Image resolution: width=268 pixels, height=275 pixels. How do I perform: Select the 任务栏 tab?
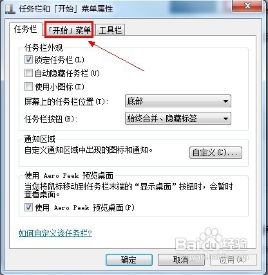[x=25, y=29]
